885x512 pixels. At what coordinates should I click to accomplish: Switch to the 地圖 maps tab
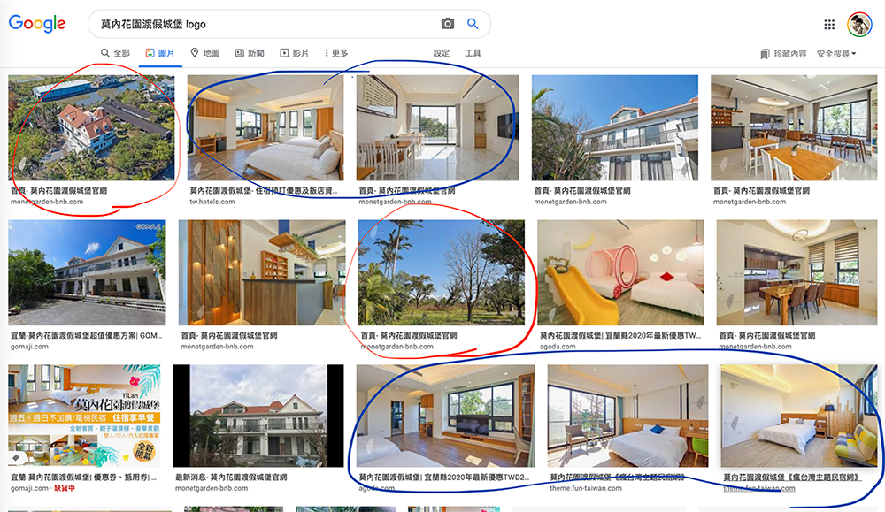tap(205, 53)
